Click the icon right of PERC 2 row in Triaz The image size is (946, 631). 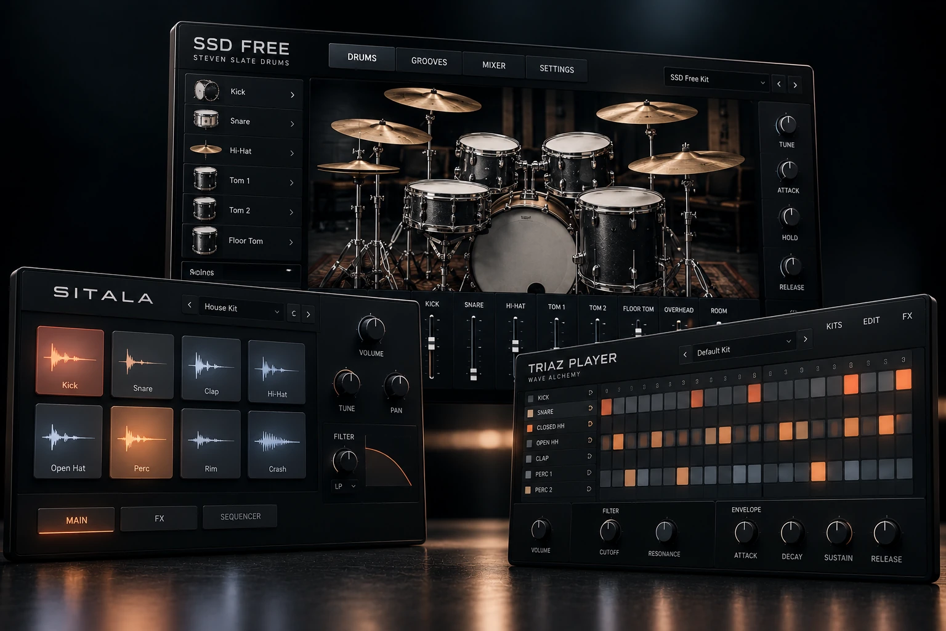[589, 489]
